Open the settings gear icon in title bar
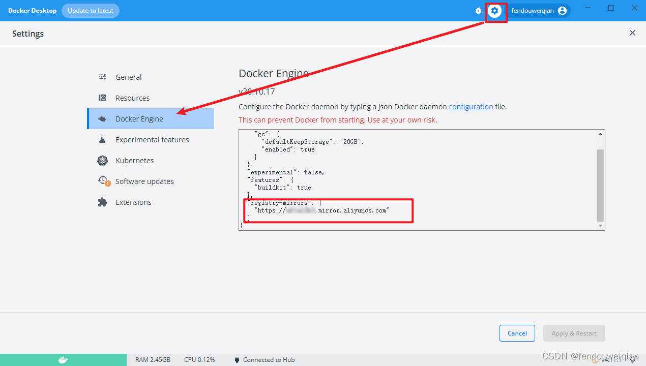The width and height of the screenshot is (646, 366). 495,11
